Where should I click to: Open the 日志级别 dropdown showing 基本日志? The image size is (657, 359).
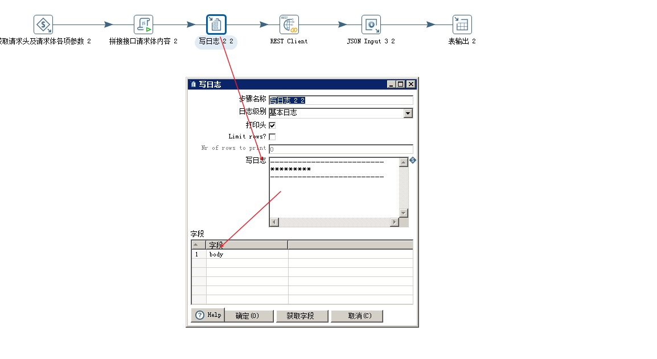[408, 112]
